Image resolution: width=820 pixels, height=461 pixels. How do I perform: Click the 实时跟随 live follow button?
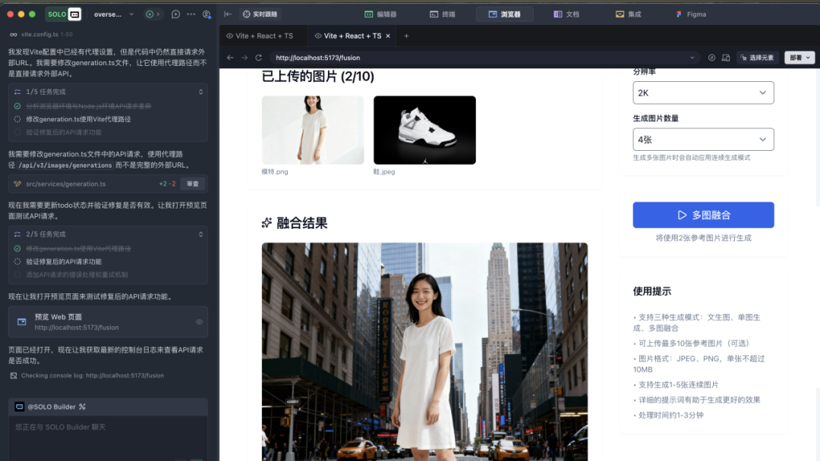click(260, 14)
